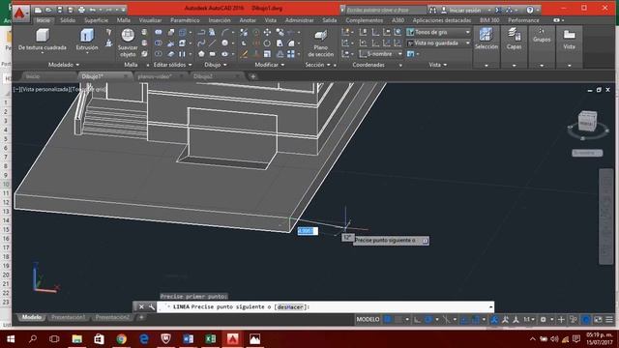Screen dimensions: 619x348
Task: Click the Print icon in quick access toolbar
Action: 81,10
